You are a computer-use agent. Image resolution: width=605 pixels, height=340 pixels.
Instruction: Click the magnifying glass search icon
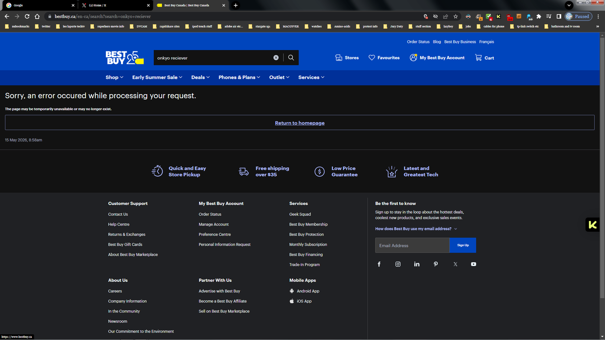point(291,57)
